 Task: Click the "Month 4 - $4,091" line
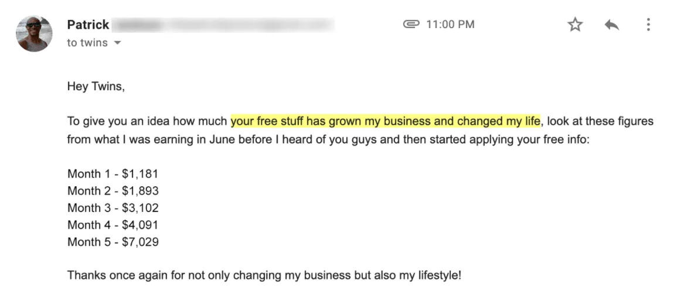(x=113, y=225)
